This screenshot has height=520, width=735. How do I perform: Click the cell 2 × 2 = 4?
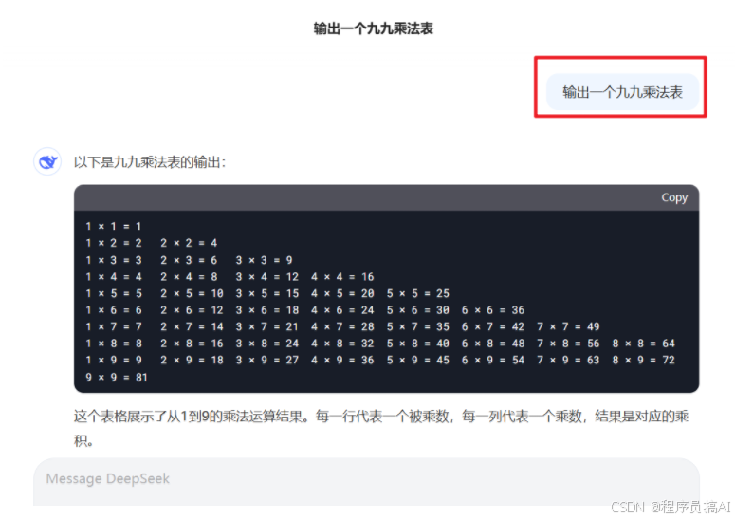click(x=189, y=243)
